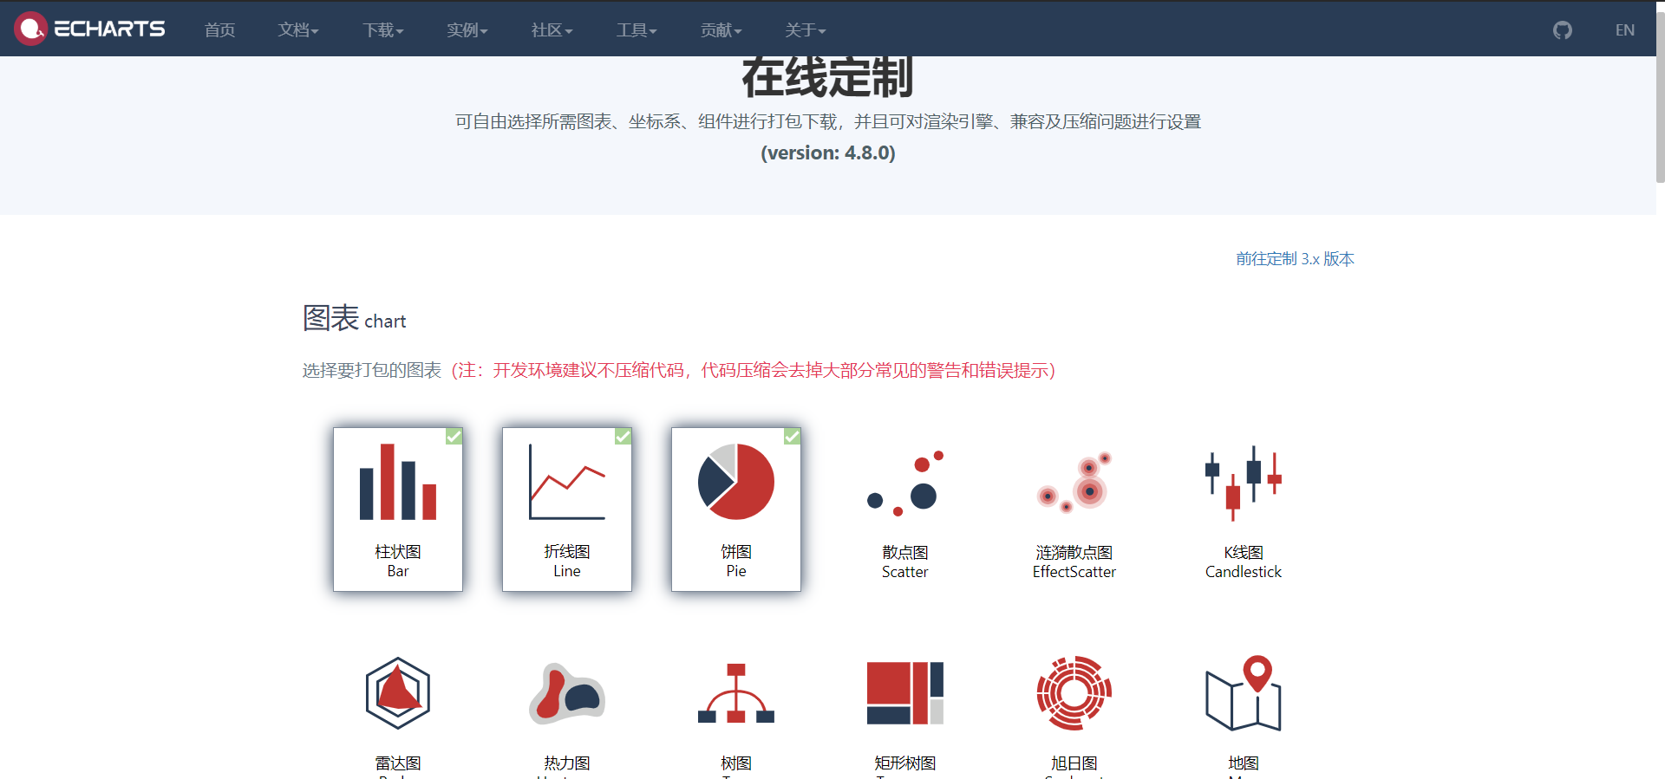Screen dimensions: 1665x779
Task: Select the Candlestick K线图 icon
Action: (x=1244, y=483)
